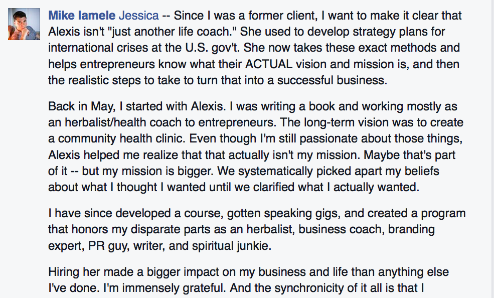Open Mike Iamele's profile picture thumbnail
Image resolution: width=494 pixels, height=298 pixels.
[x=24, y=24]
